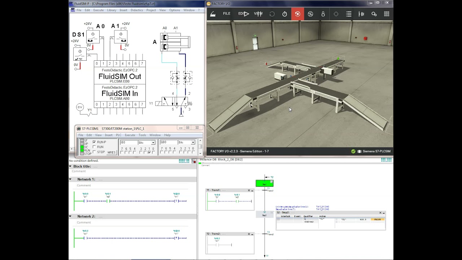Click the Y1 set coil in Network 1
Screen dimensions: 462x260
(x=176, y=201)
